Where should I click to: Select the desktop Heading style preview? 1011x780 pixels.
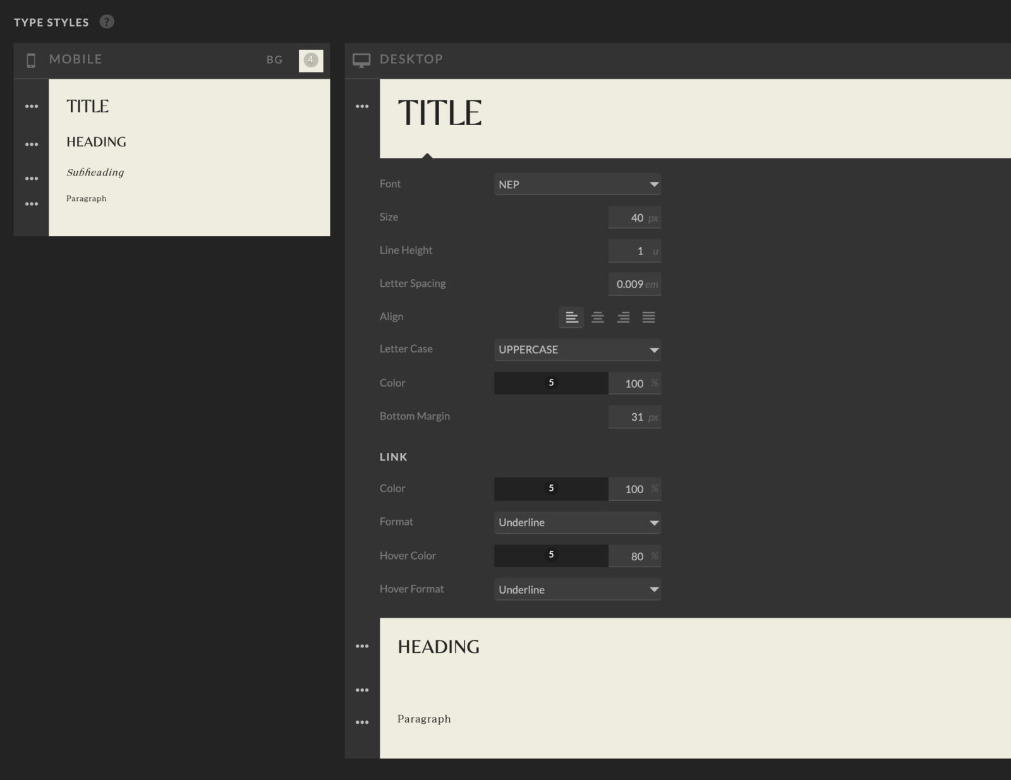(439, 647)
